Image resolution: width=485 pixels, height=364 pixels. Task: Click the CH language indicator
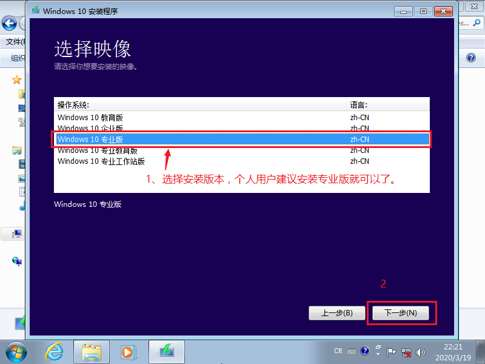(x=338, y=351)
